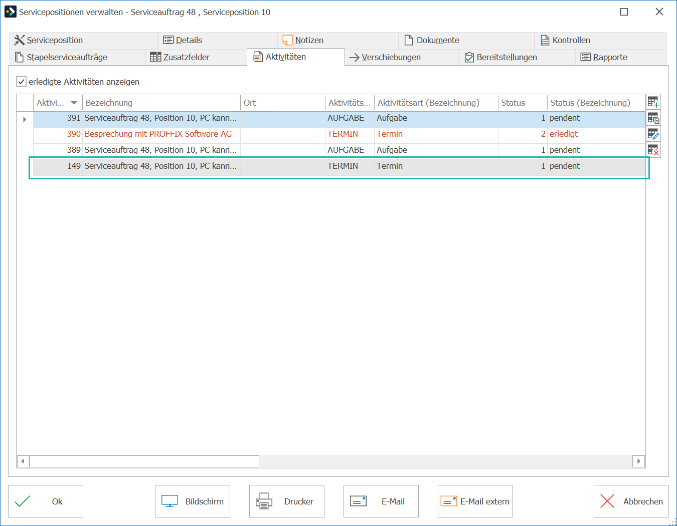Open the Details tab

(x=218, y=40)
